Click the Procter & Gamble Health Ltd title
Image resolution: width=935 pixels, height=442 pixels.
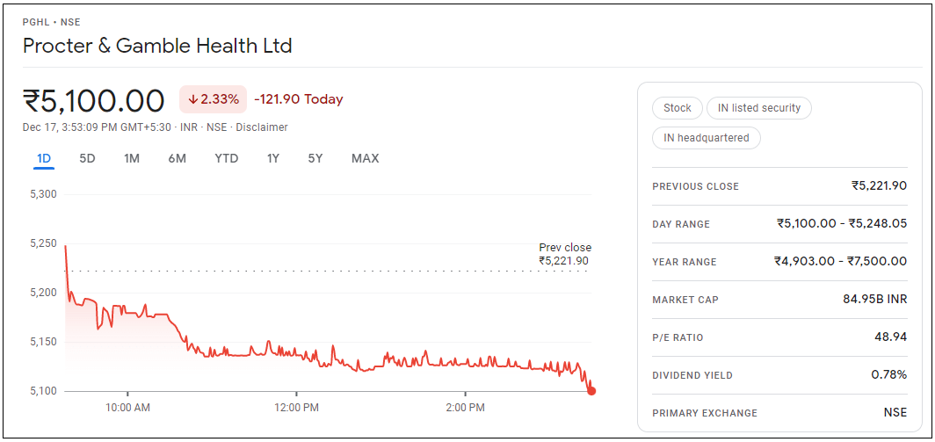(x=157, y=46)
